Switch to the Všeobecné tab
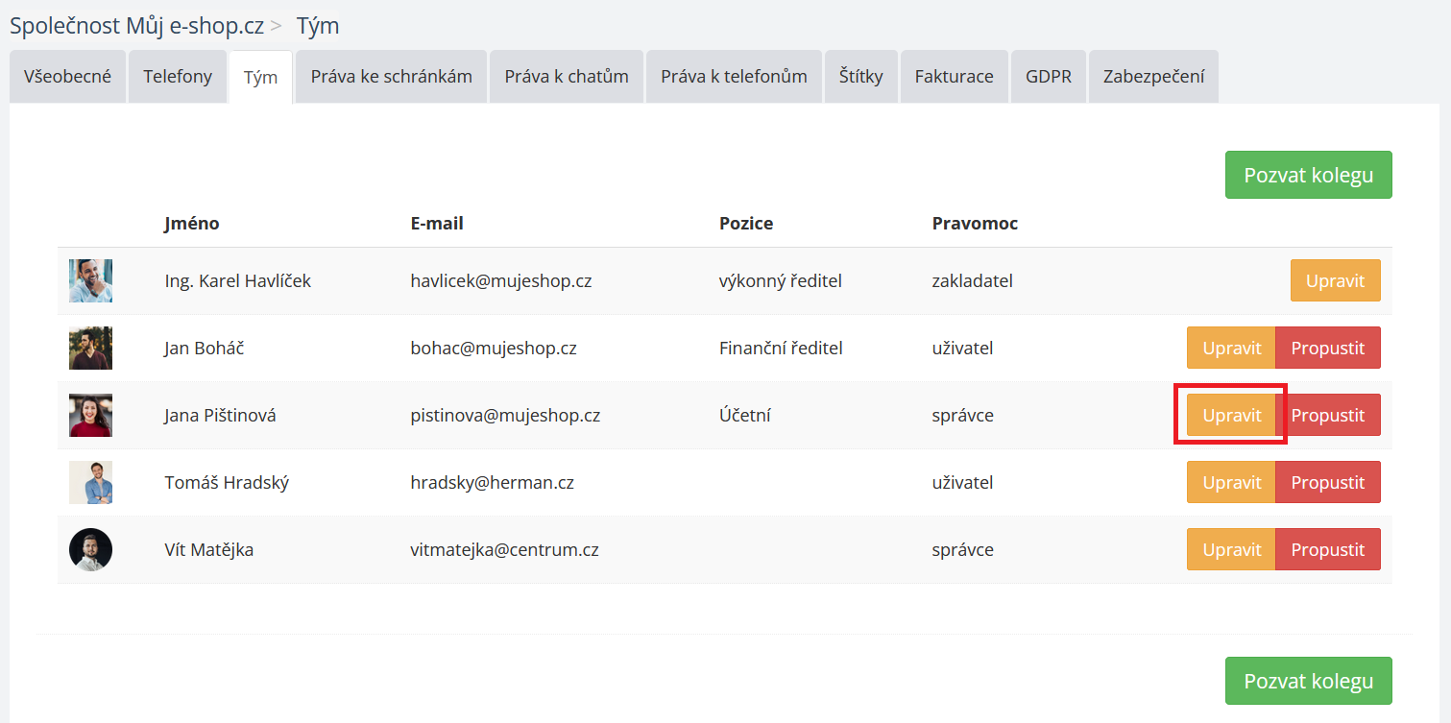This screenshot has height=723, width=1451. coord(67,77)
